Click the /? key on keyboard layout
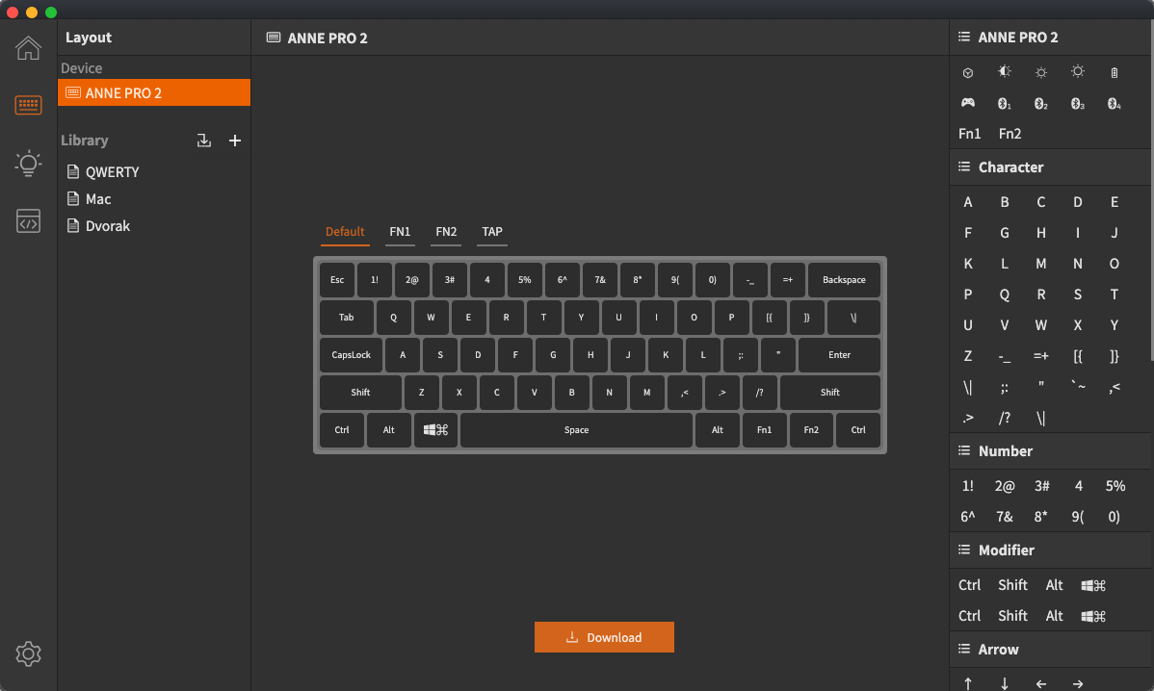Image resolution: width=1154 pixels, height=691 pixels. coord(759,393)
